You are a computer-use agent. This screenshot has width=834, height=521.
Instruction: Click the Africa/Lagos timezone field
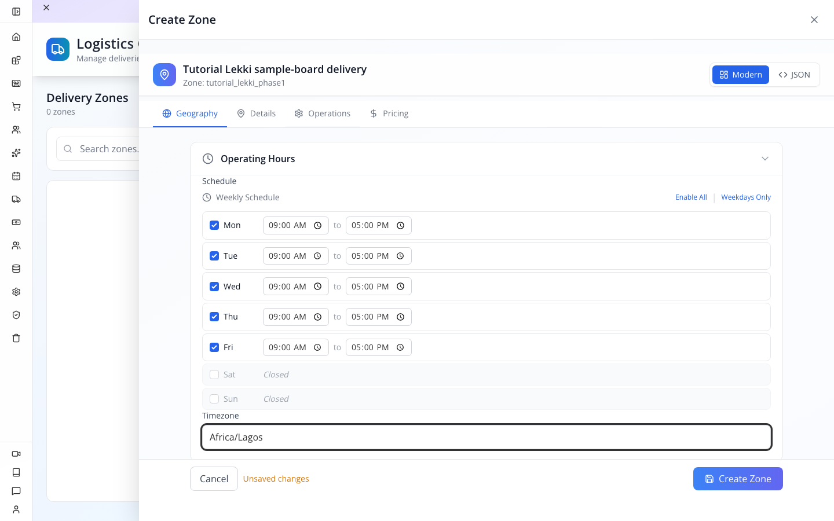(x=487, y=437)
